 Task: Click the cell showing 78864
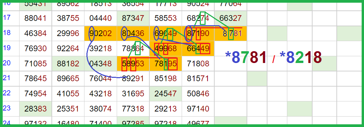coord(133,49)
